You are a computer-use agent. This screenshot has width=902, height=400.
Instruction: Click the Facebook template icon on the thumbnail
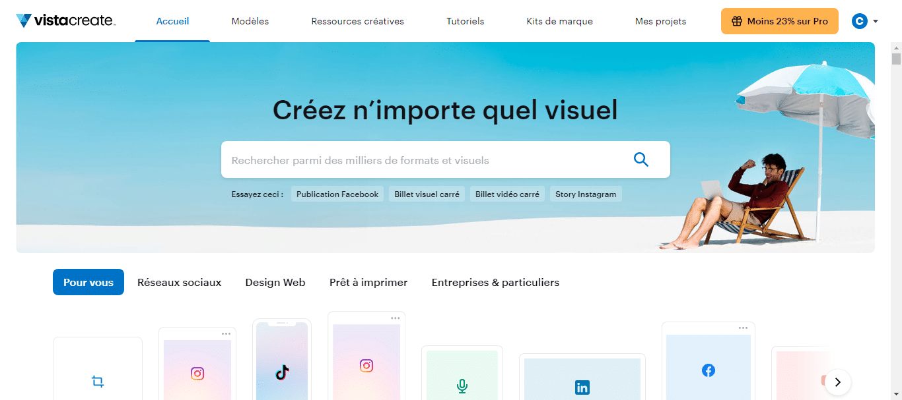708,370
